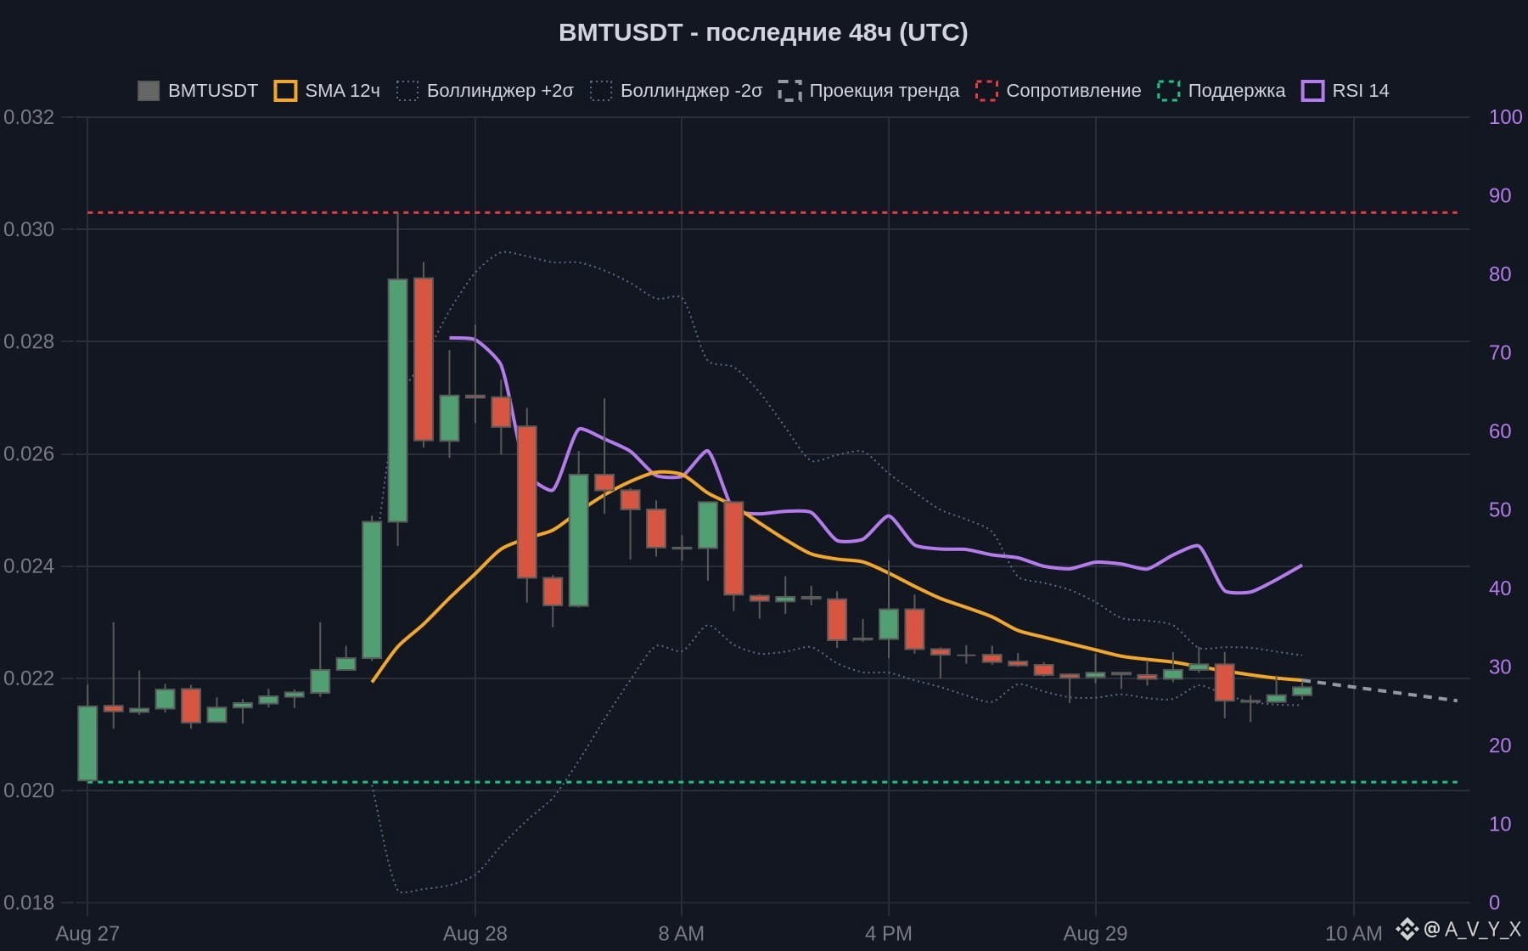
Task: Click the RSI axis value 20
Action: pyautogui.click(x=1500, y=746)
